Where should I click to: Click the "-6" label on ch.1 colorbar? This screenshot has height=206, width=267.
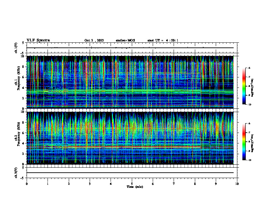249,68
